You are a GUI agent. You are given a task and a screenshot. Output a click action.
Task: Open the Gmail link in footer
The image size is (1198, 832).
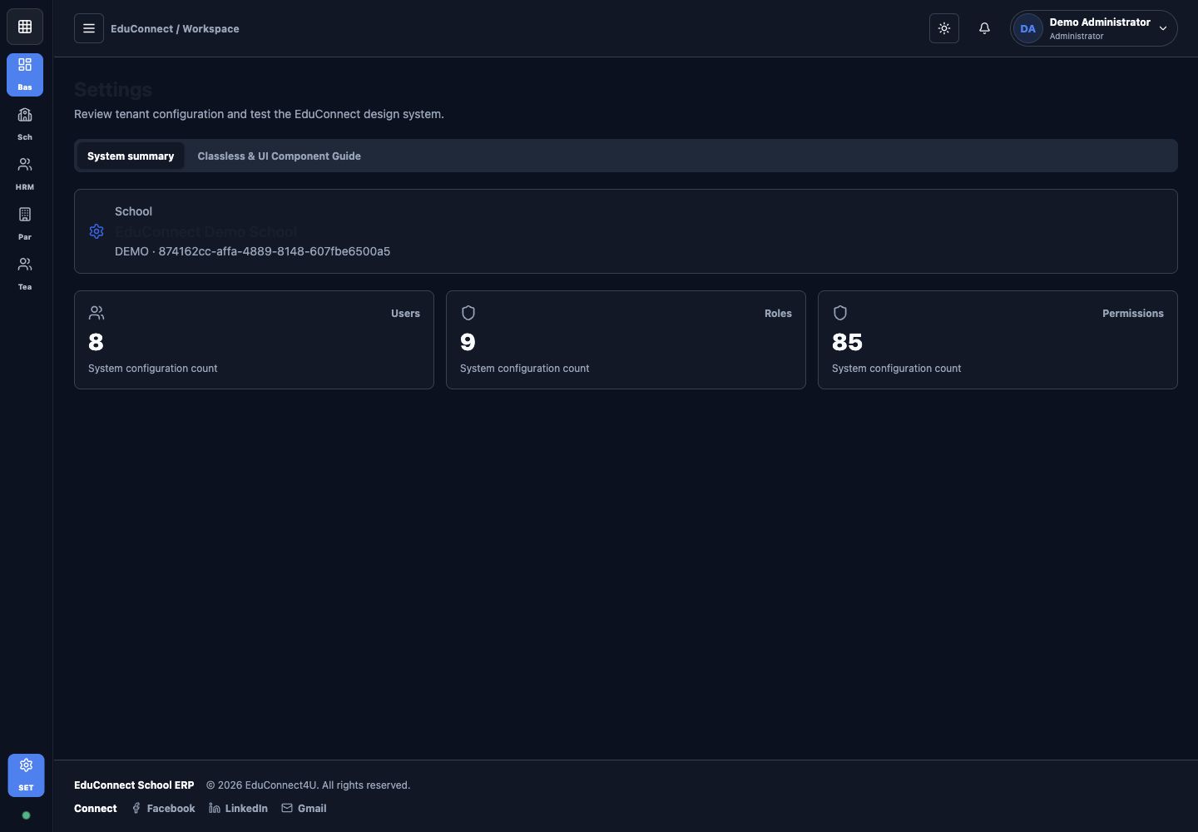304,808
